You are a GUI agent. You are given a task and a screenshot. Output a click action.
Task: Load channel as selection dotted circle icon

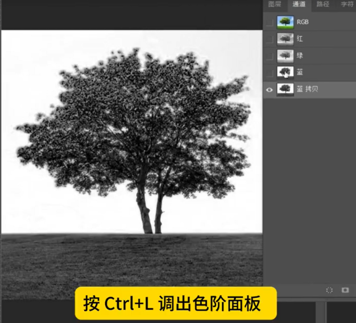329,290
